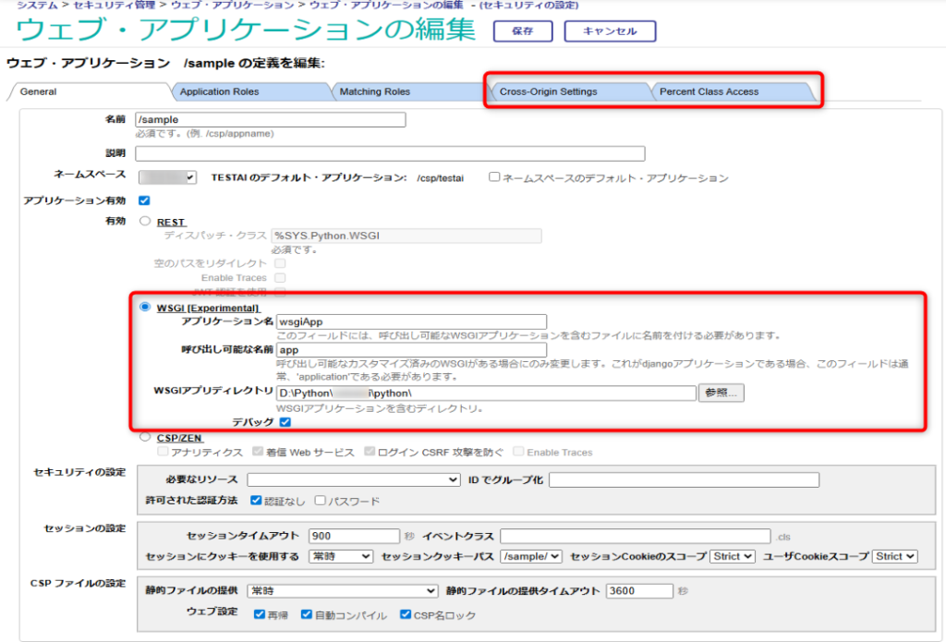The height and width of the screenshot is (642, 946).
Task: Open the Matching Roles tab
Action: (374, 91)
